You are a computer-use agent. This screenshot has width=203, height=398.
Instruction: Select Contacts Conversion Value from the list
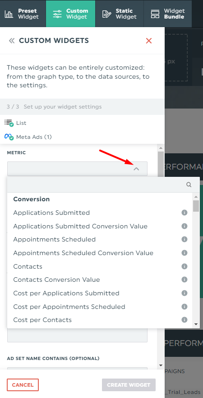click(57, 280)
